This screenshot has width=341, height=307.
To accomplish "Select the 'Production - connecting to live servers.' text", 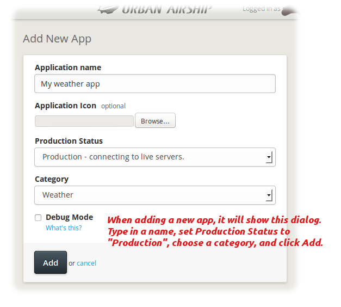I will 113,157.
